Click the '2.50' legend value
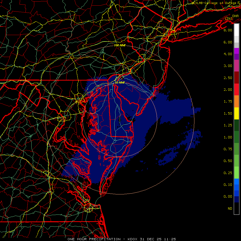 228,78
